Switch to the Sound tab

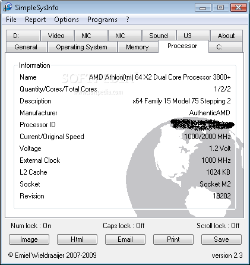coord(159,36)
